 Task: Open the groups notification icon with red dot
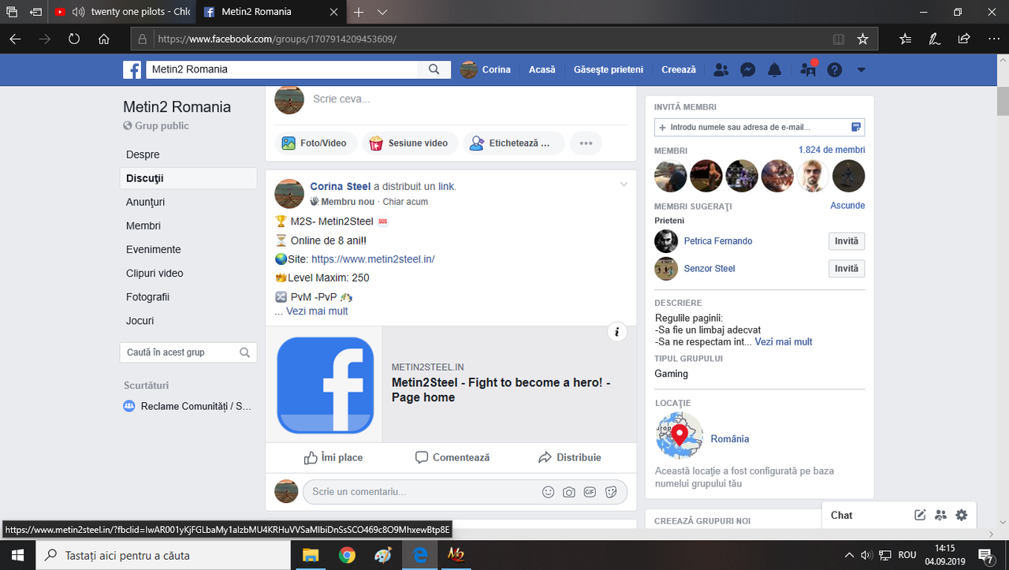tap(808, 69)
